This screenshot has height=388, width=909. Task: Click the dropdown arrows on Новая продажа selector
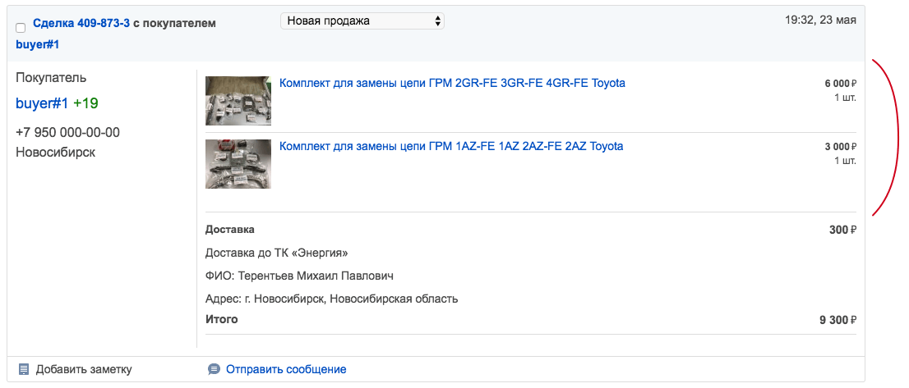[x=438, y=21]
